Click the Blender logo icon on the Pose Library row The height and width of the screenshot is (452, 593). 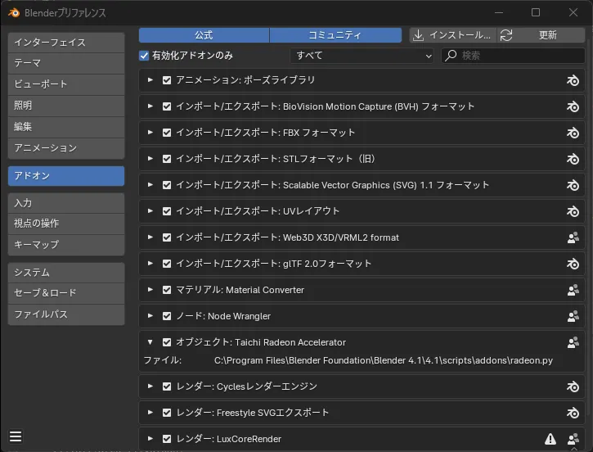(573, 80)
